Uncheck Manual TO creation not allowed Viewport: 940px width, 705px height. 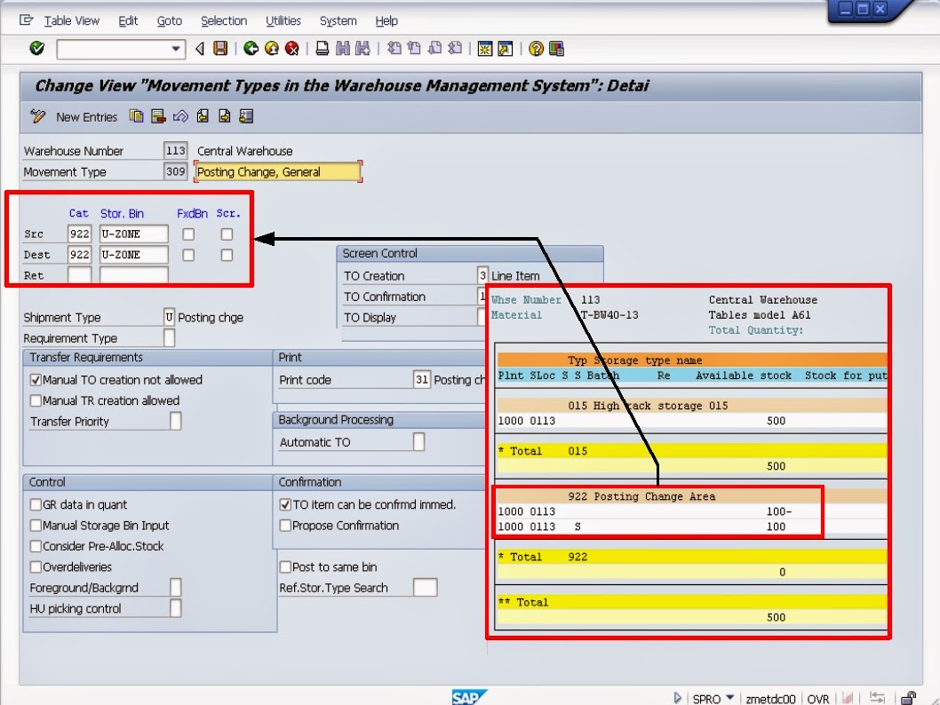pyautogui.click(x=35, y=379)
